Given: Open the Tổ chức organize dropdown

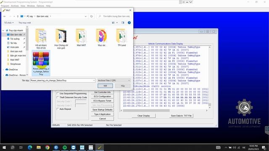Looking at the screenshot, I should tap(9, 23).
